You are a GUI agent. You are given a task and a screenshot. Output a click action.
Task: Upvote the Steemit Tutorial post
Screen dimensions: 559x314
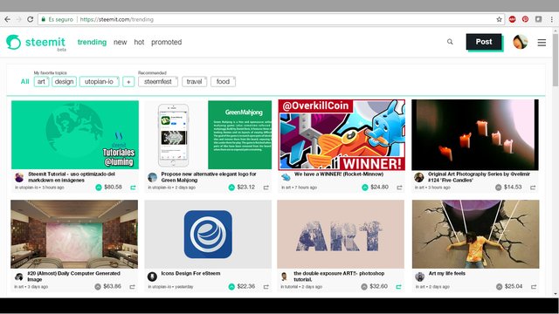pyautogui.click(x=99, y=188)
